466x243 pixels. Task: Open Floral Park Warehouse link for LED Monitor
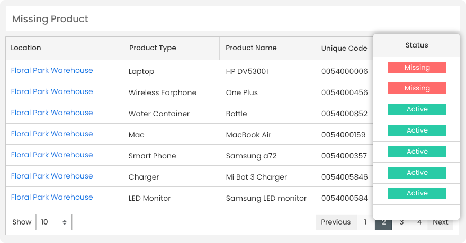[x=52, y=197]
